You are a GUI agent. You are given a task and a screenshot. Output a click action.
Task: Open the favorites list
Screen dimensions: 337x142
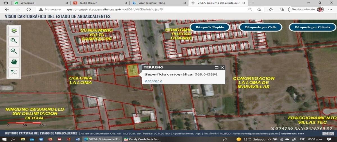271,9
